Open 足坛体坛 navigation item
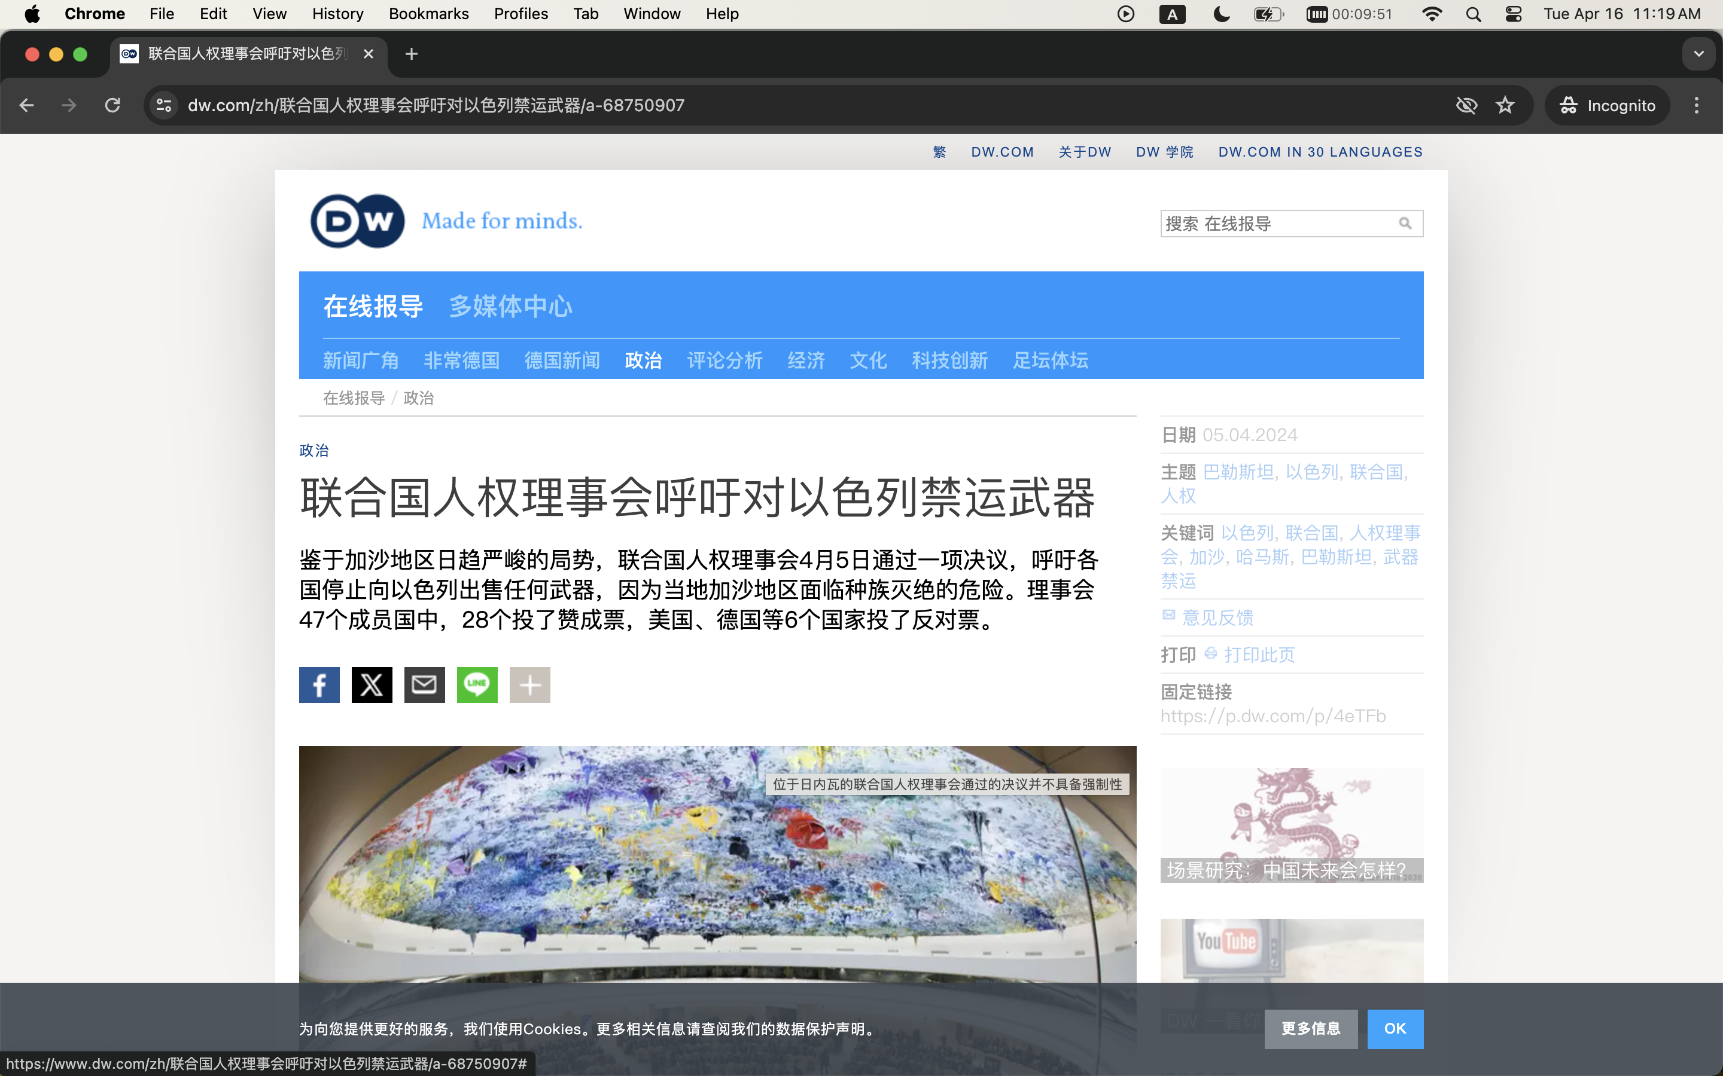1723x1076 pixels. click(x=1050, y=360)
